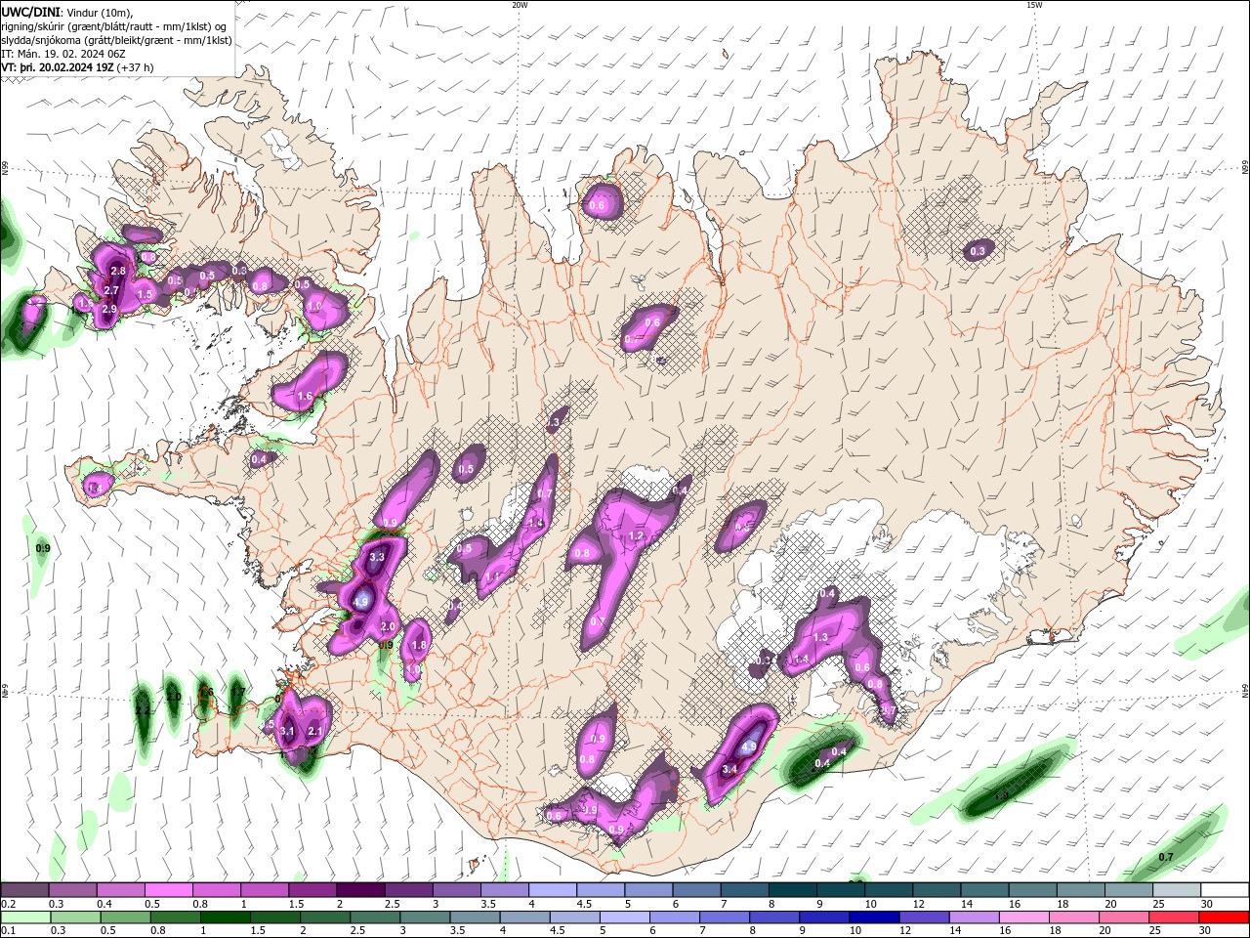1250x938 pixels.
Task: Click the '20W' longitude label
Action: pos(520,5)
